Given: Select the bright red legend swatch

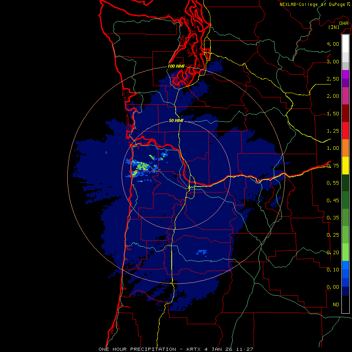Looking at the screenshot, I should [x=345, y=131].
